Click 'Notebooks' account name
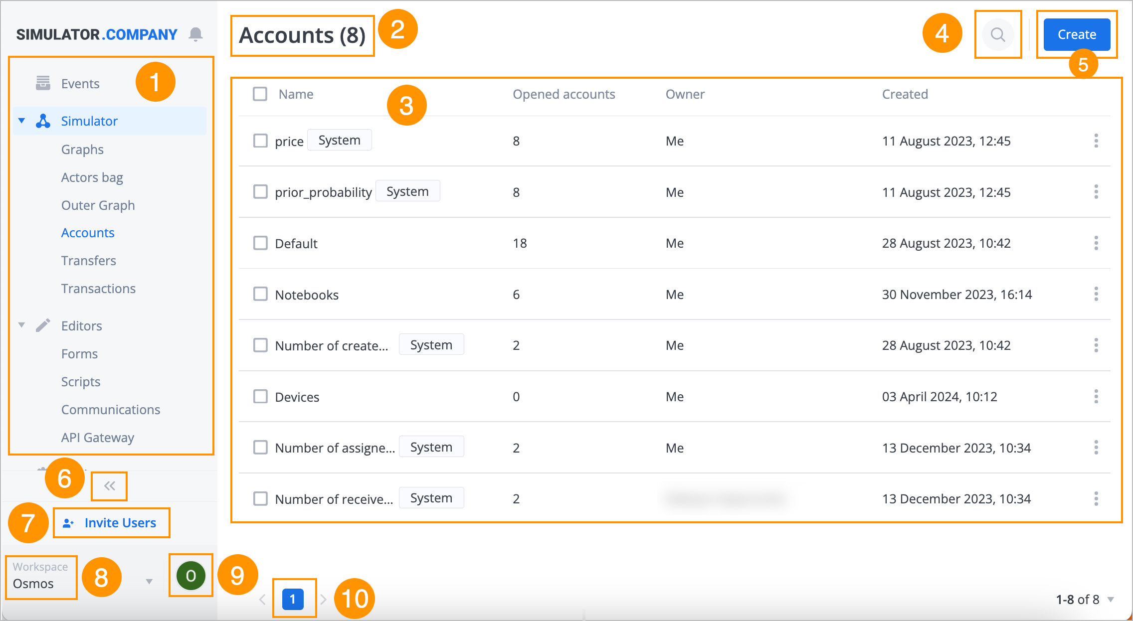Screen dimensions: 1133x621 click(307, 295)
